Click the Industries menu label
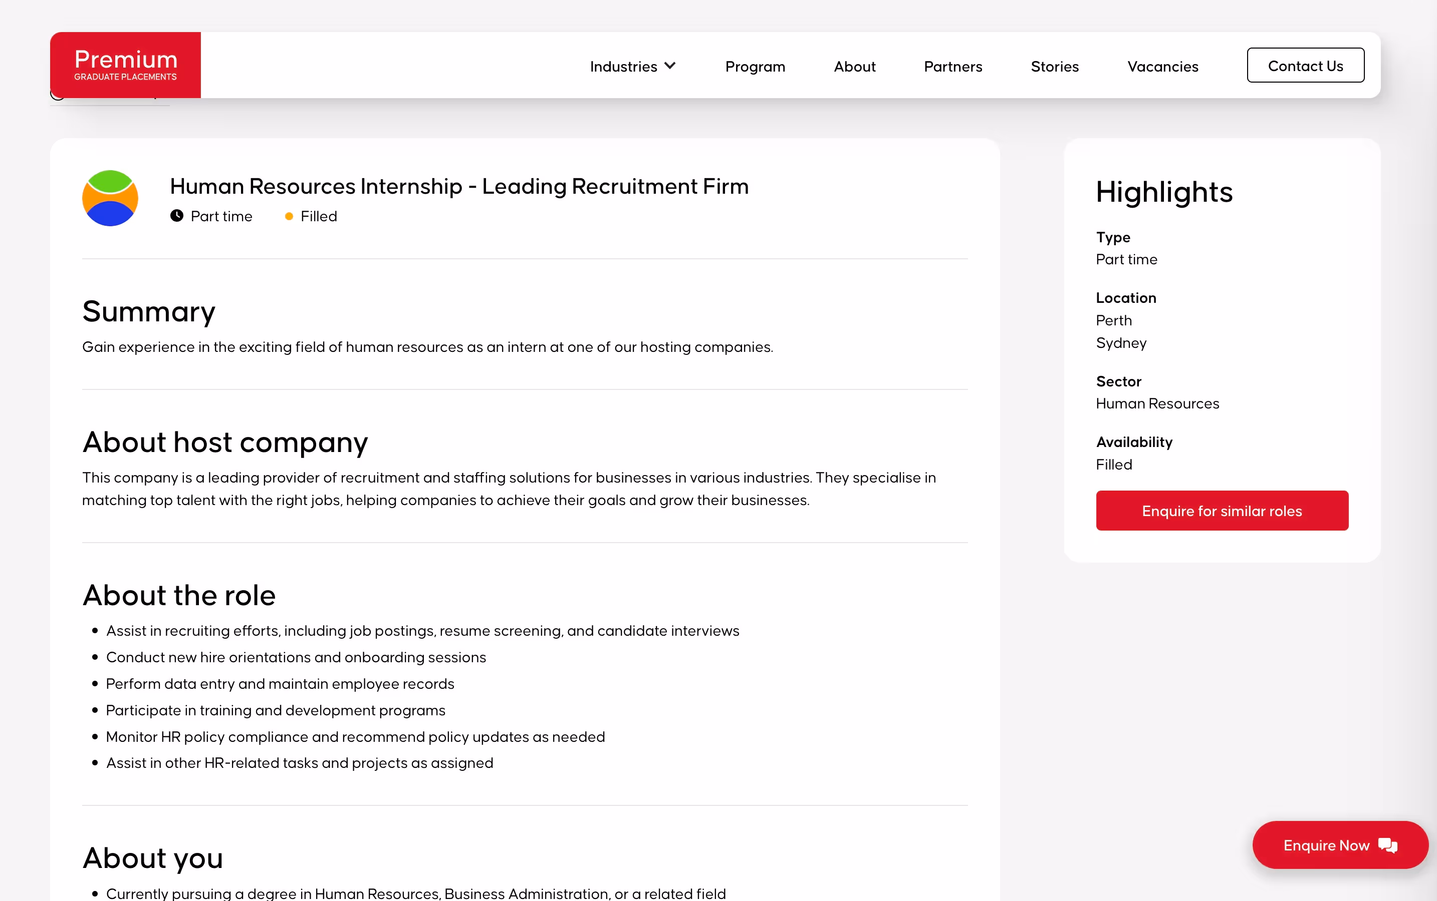The image size is (1437, 901). (x=623, y=66)
